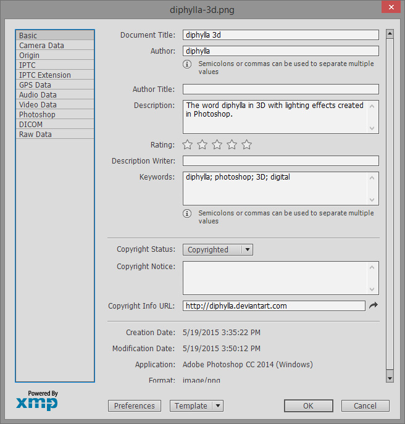Set rating to third star
Viewport: 405px width, 424px height.
217,144
